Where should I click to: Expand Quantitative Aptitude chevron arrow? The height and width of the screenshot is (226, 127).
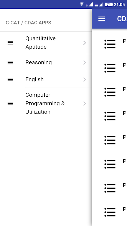click(x=85, y=43)
